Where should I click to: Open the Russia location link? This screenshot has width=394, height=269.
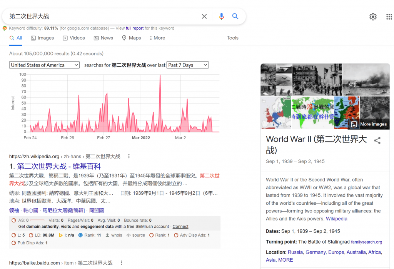tap(295, 252)
